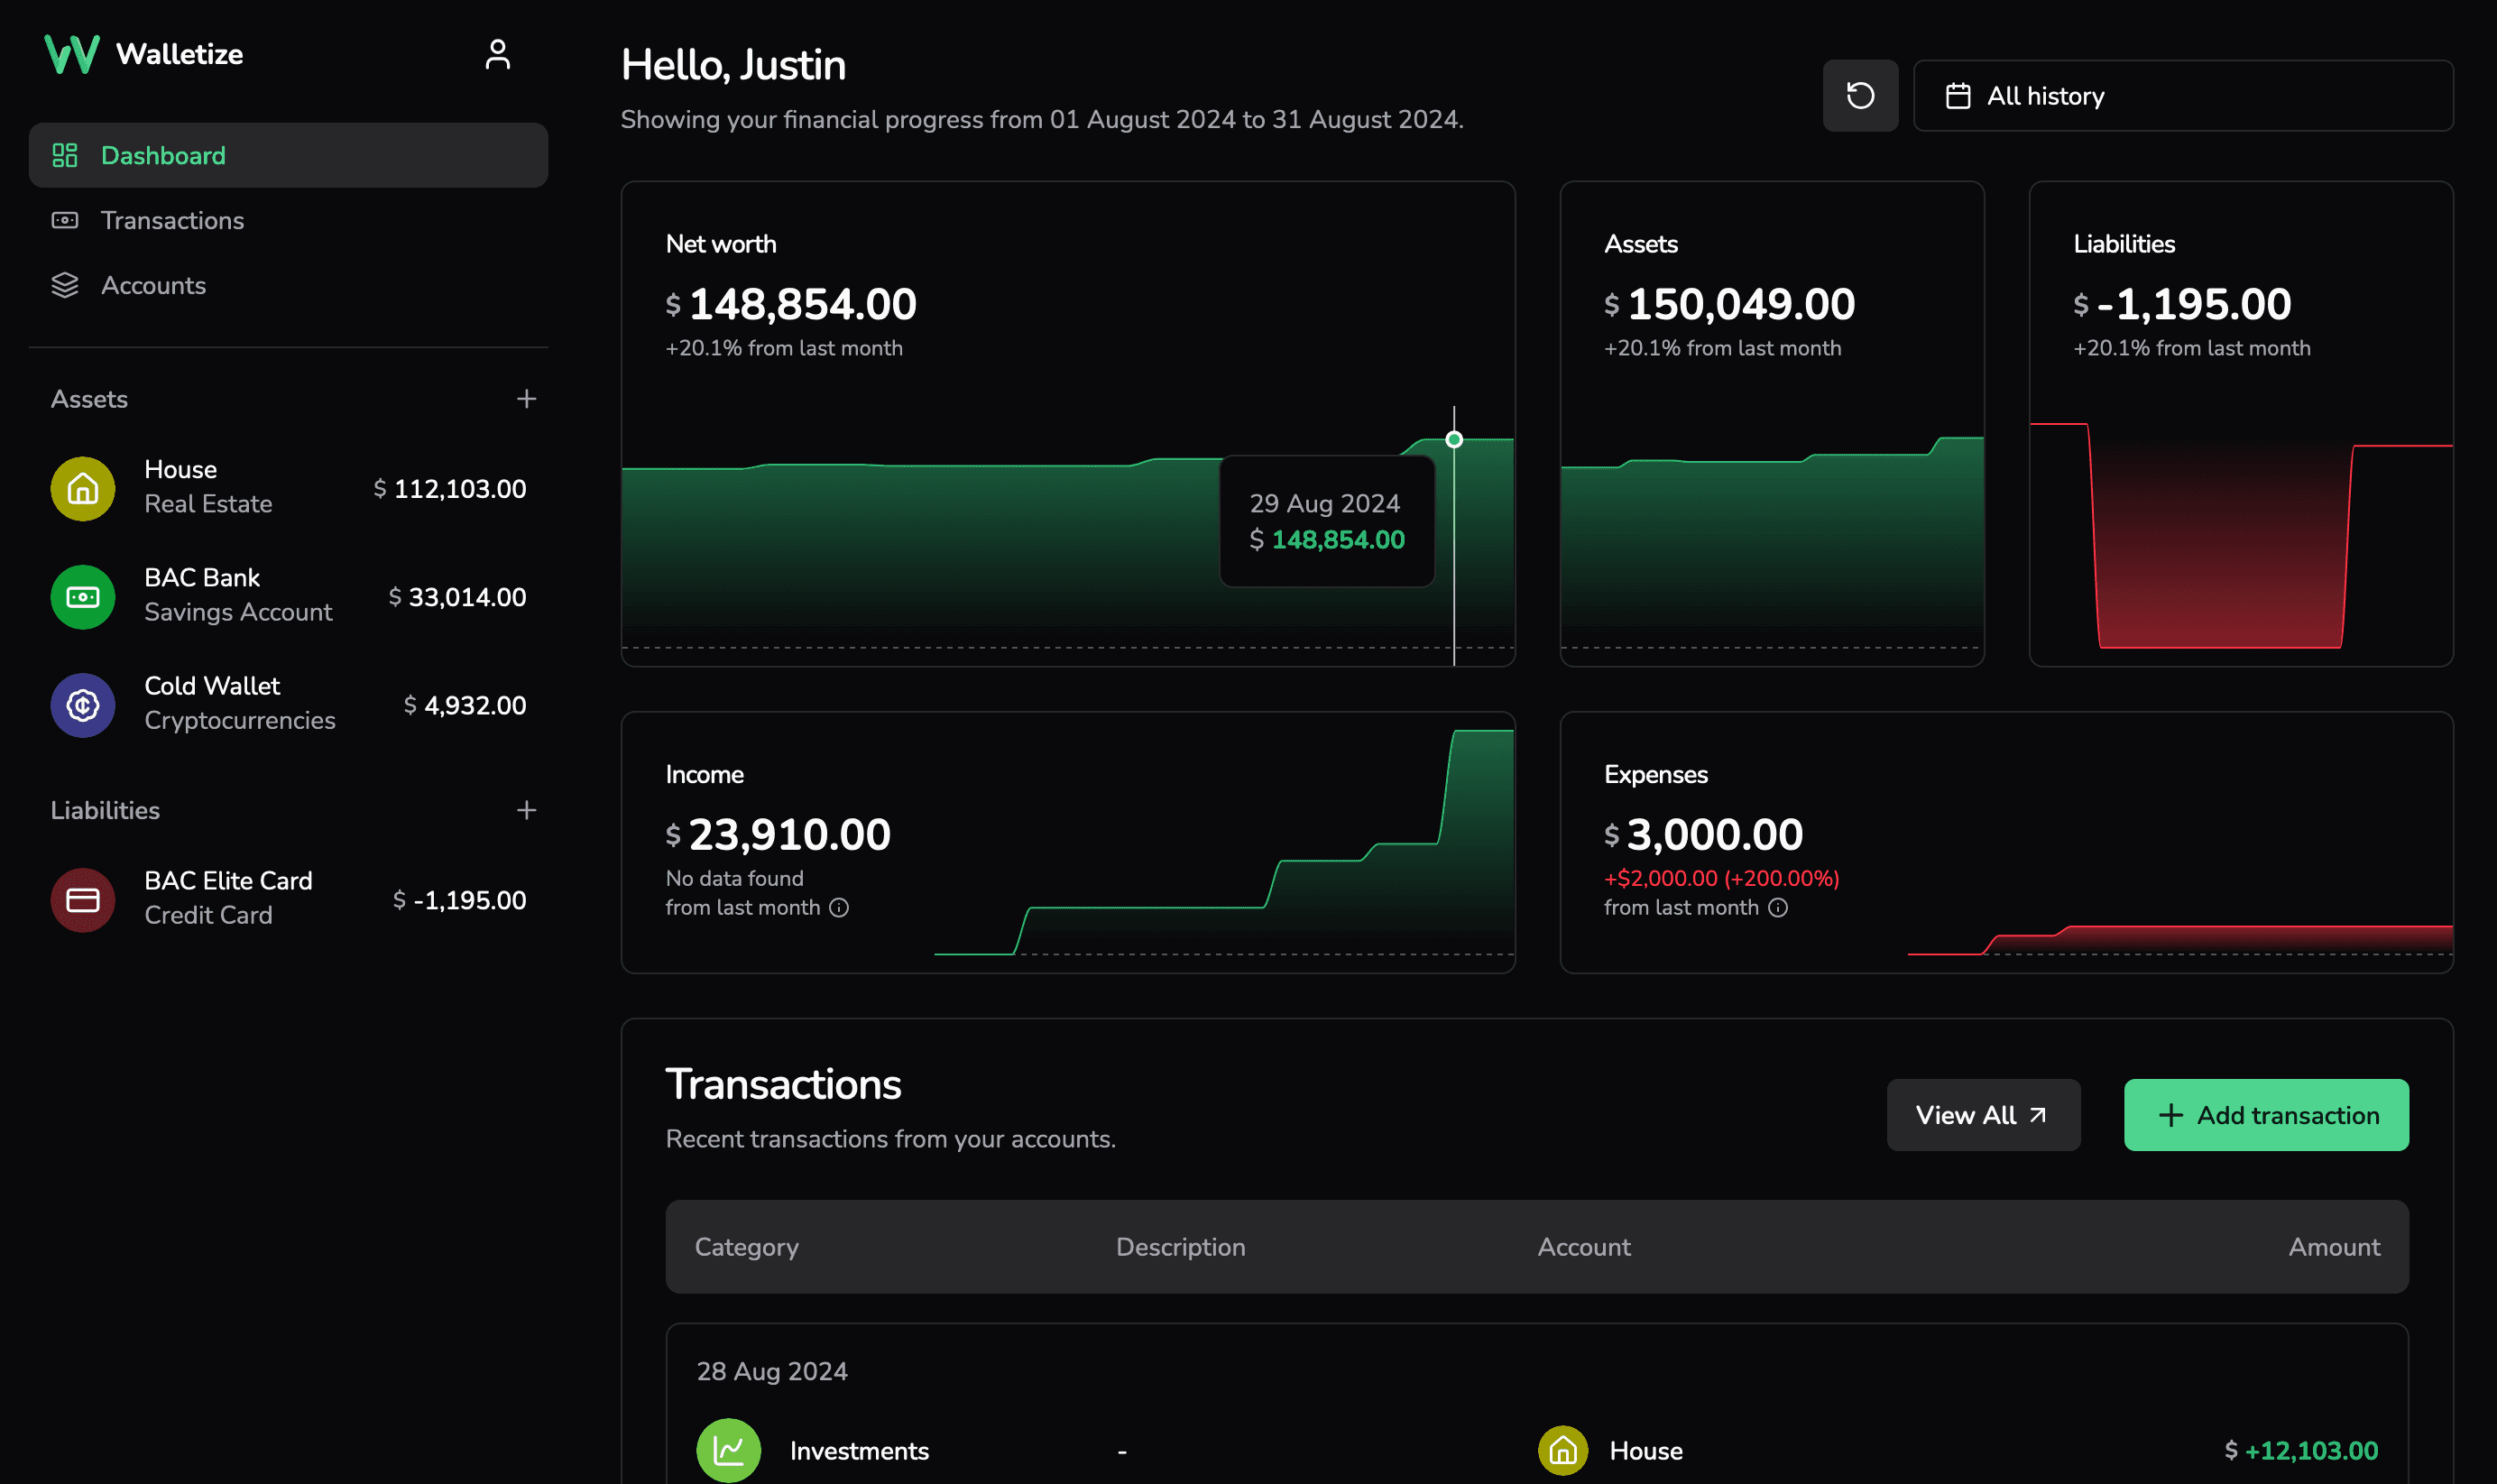
Task: Click the View All transactions button
Action: (x=1983, y=1115)
